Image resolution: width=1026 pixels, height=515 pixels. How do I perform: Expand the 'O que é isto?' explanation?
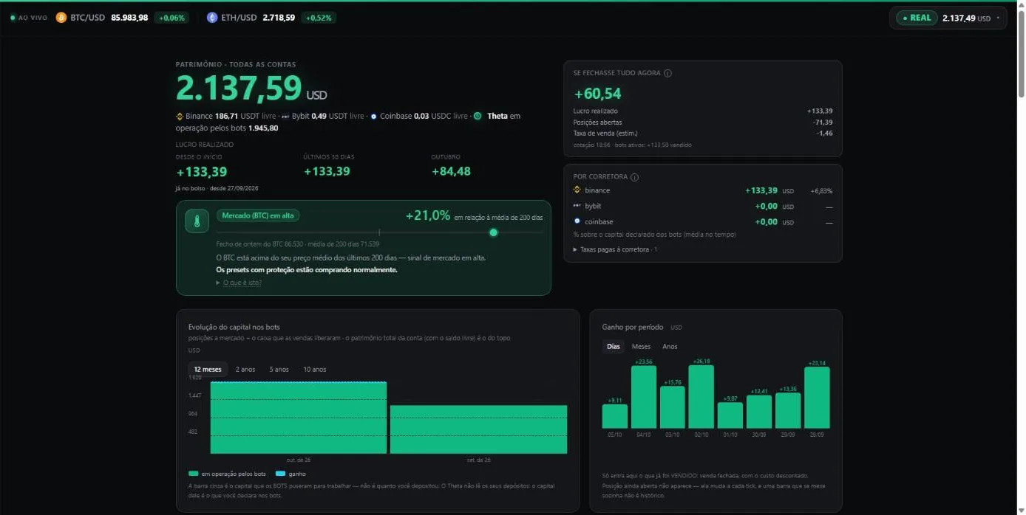click(239, 283)
